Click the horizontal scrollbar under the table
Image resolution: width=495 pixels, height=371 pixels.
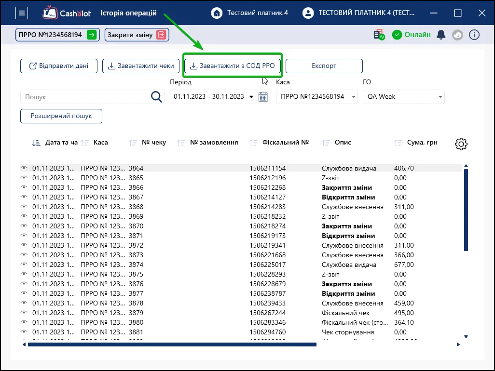(x=172, y=344)
